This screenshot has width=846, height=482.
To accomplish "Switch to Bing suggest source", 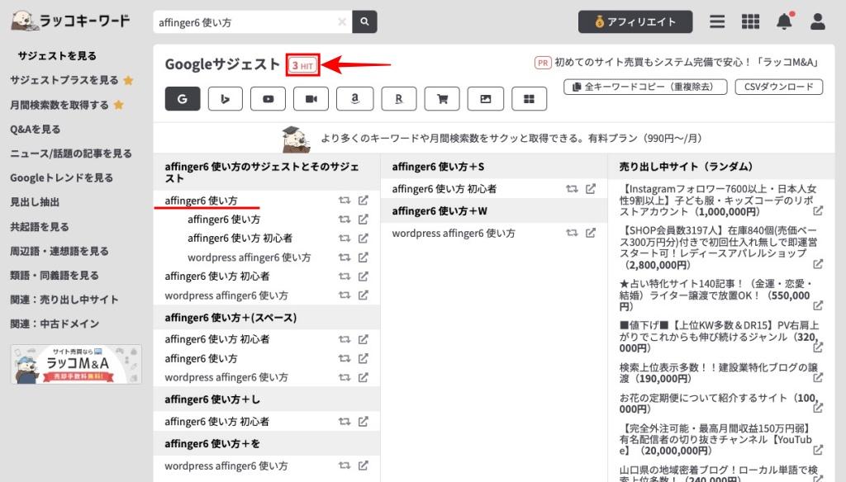I will point(225,99).
